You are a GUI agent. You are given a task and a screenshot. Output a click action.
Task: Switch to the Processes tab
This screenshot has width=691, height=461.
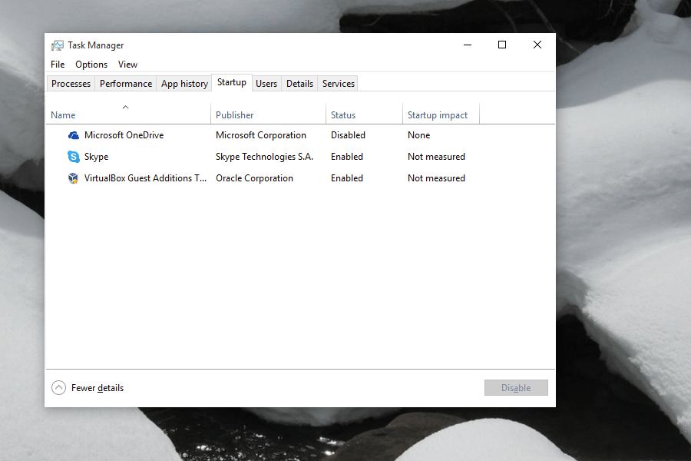(x=71, y=84)
